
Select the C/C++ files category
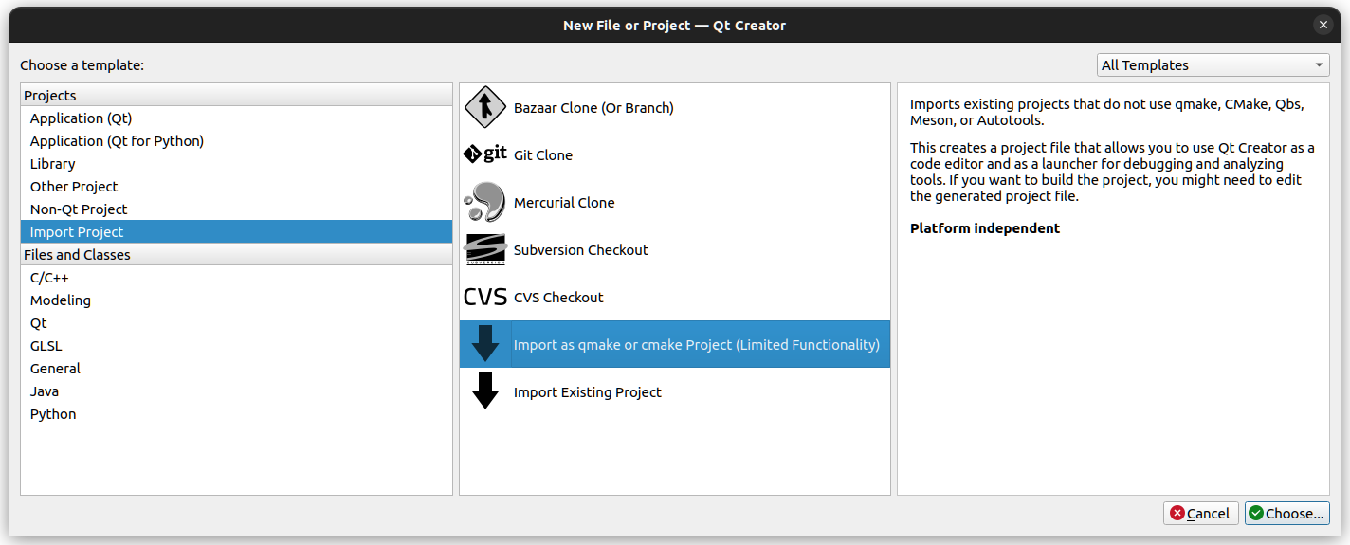(x=236, y=278)
